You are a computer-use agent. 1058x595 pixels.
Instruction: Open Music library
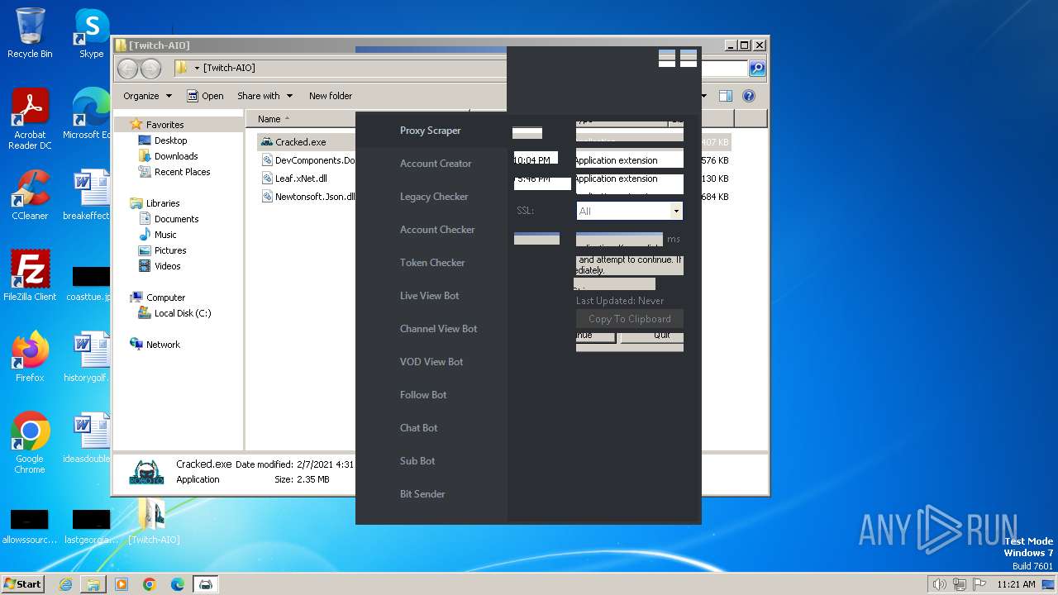(x=165, y=235)
